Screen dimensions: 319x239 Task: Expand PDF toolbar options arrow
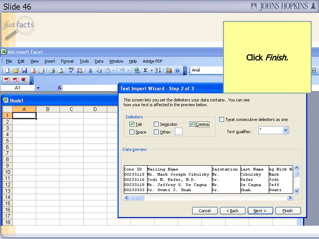tap(32, 80)
